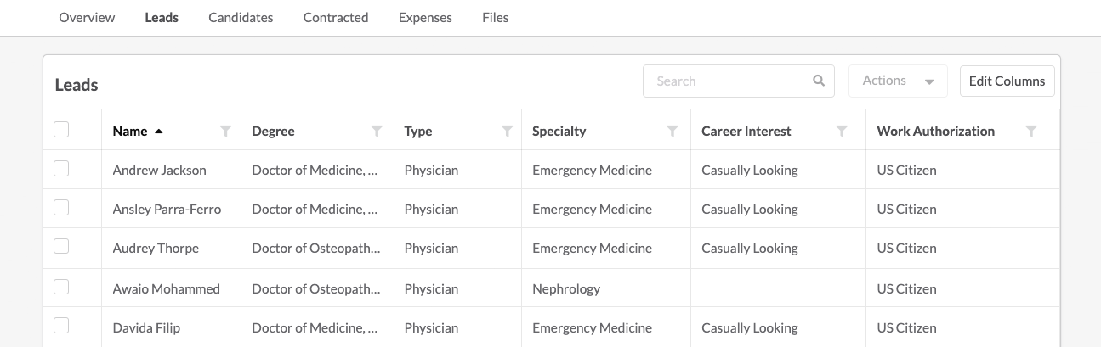Toggle the Name column sort arrow
The height and width of the screenshot is (347, 1101).
pyautogui.click(x=158, y=131)
